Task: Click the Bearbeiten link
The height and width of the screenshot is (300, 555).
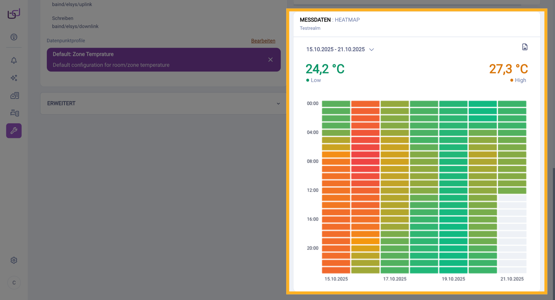Action: coord(263,41)
